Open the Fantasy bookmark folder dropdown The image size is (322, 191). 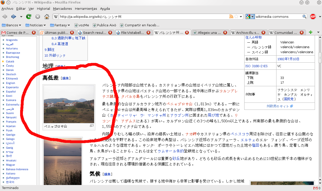click(x=60, y=25)
